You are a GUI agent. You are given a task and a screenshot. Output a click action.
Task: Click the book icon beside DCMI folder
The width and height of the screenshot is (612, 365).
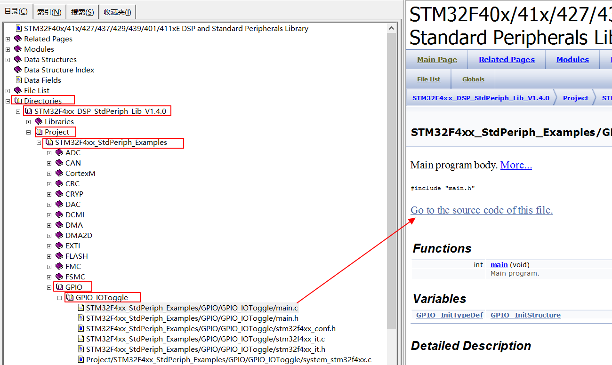59,214
